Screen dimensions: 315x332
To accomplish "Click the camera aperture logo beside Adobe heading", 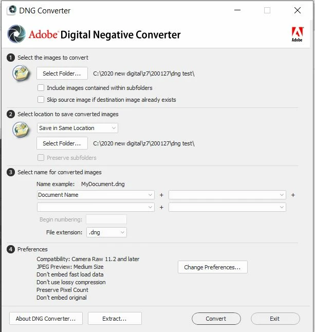I will 16,34.
